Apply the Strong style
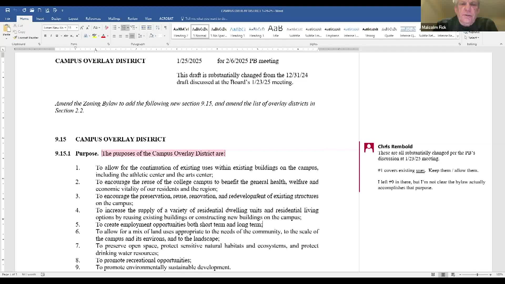The height and width of the screenshot is (284, 505). click(x=370, y=32)
